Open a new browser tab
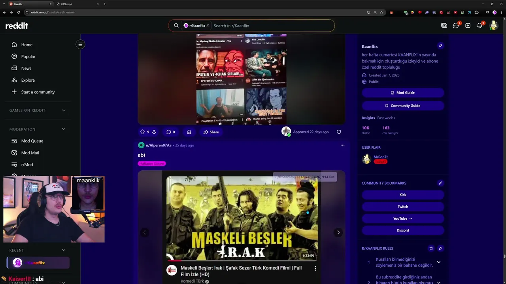 (x=105, y=4)
